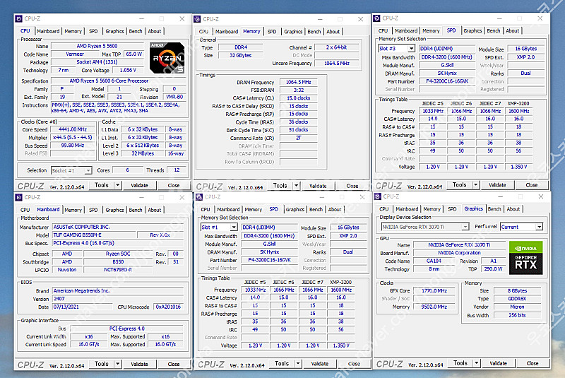Image resolution: width=565 pixels, height=378 pixels.
Task: Click CPU-Z title icon of Graphics window
Action: (x=378, y=196)
